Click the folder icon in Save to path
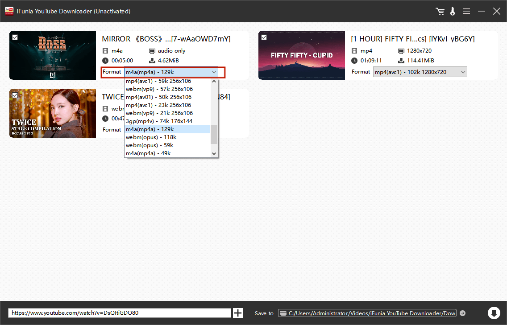Screen dimensions: 507x325 click(x=283, y=313)
